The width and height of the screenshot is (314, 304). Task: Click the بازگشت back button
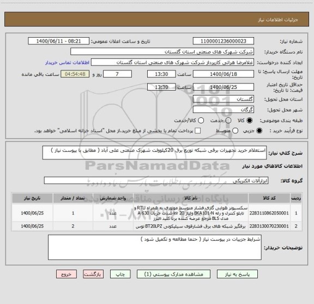(93, 274)
